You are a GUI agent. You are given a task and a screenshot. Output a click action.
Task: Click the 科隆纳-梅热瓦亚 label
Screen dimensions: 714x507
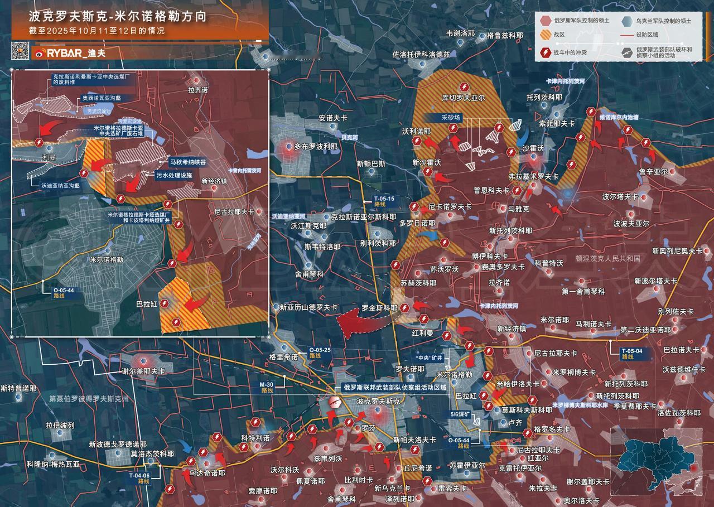[x=53, y=464]
